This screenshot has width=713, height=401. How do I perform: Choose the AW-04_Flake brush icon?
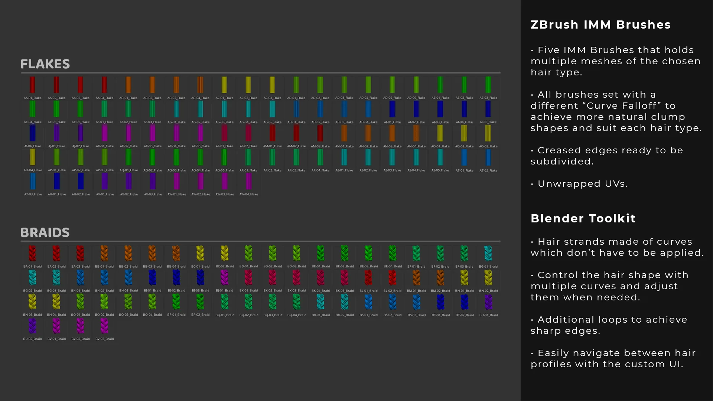point(248,182)
